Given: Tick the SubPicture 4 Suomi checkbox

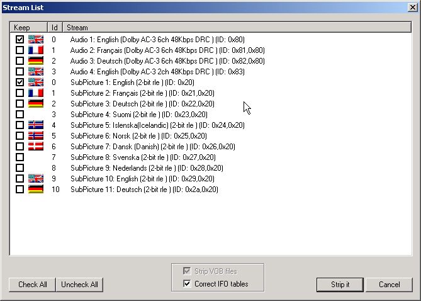Looking at the screenshot, I should (x=20, y=114).
